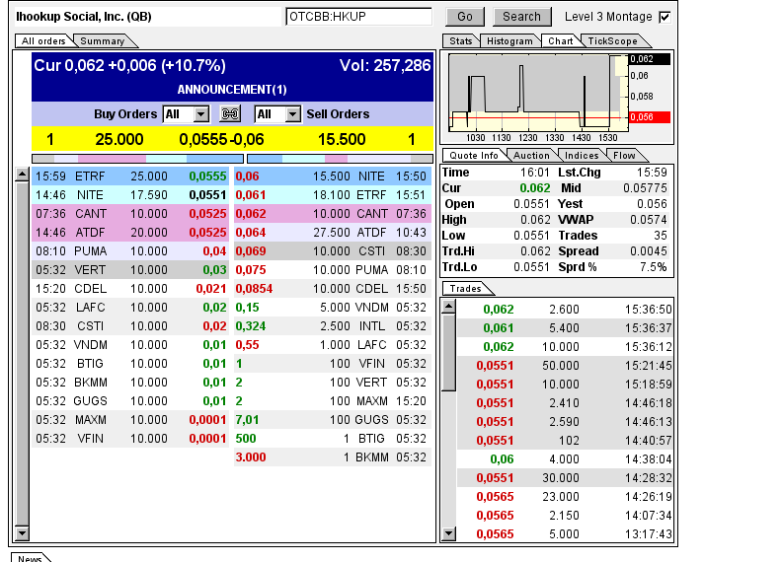Click the OTCBB:HKUP symbol input field
The width and height of the screenshot is (782, 562).
click(358, 17)
